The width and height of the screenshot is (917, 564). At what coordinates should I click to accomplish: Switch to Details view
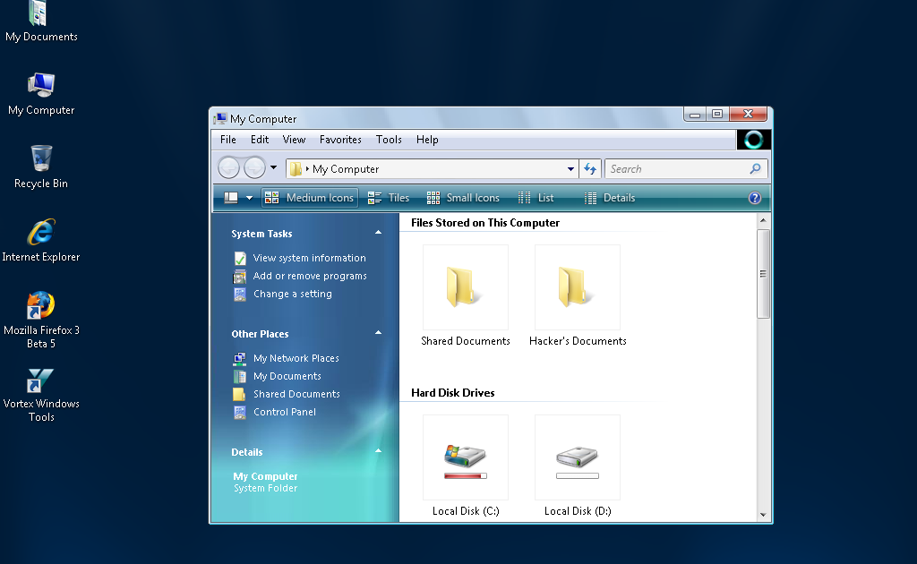click(x=610, y=197)
